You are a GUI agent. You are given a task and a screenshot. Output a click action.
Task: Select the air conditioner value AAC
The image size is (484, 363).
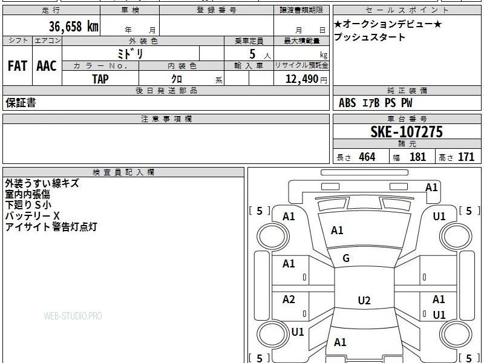click(x=47, y=66)
